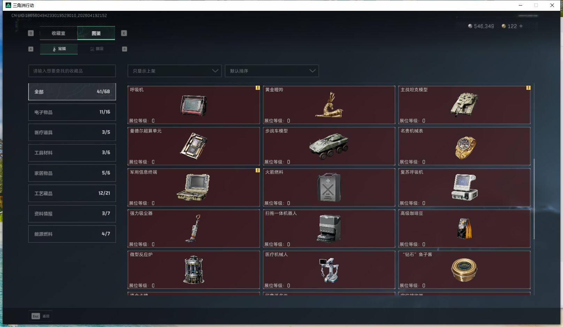This screenshot has height=327, width=563.
Task: Click the 546,349 currency balance
Action: [484, 26]
